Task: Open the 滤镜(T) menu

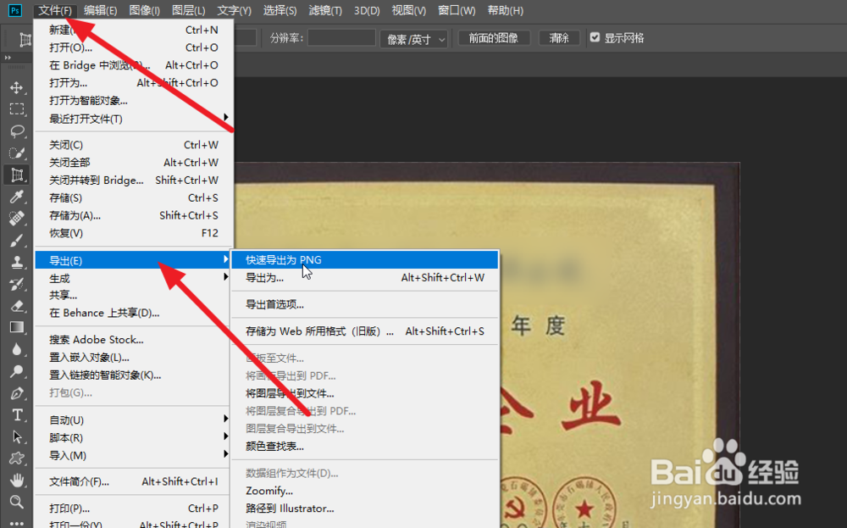Action: pos(325,10)
